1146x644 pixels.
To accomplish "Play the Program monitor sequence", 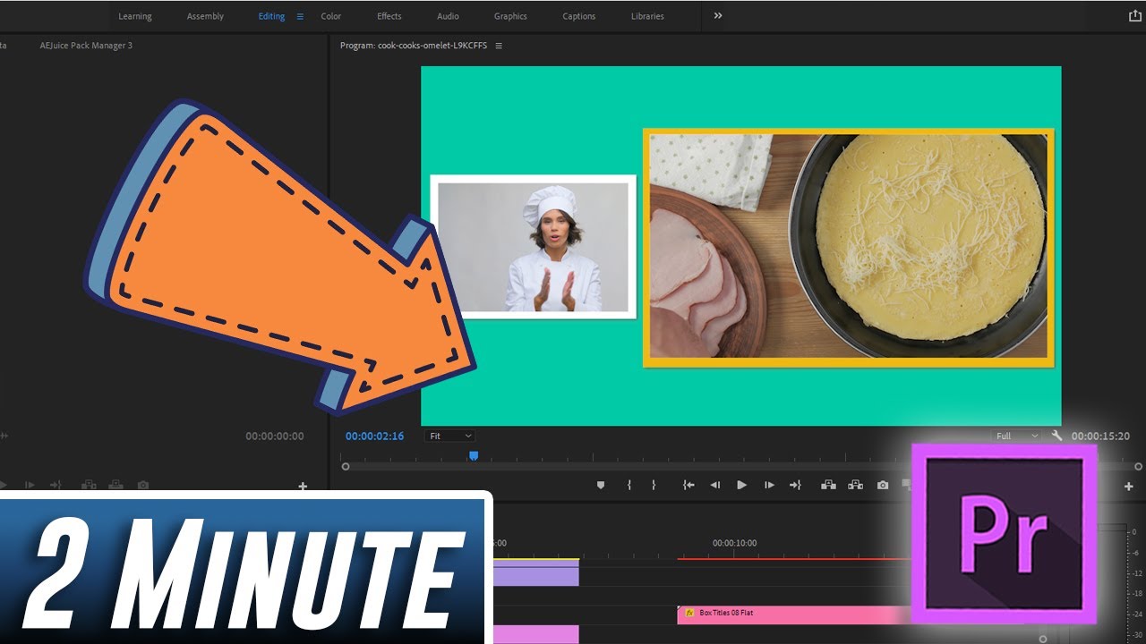I will coord(741,485).
